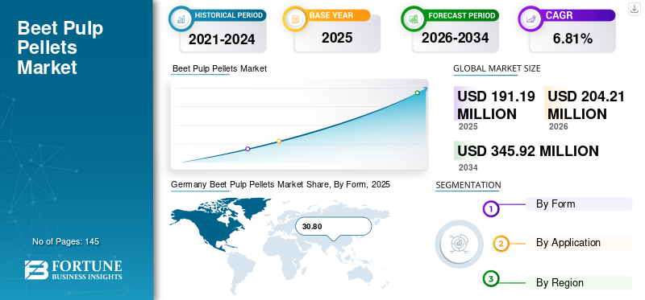Click the 30.80 map tooltip bubble
The image size is (645, 300).
pyautogui.click(x=334, y=227)
